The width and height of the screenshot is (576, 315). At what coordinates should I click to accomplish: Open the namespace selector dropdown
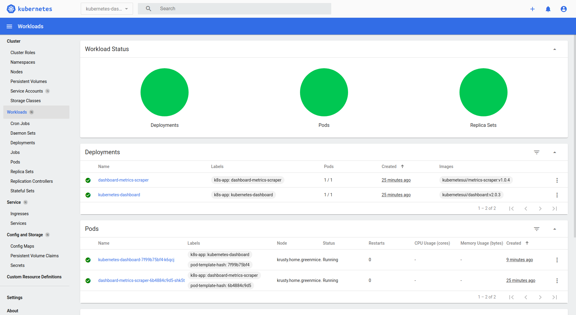click(107, 9)
